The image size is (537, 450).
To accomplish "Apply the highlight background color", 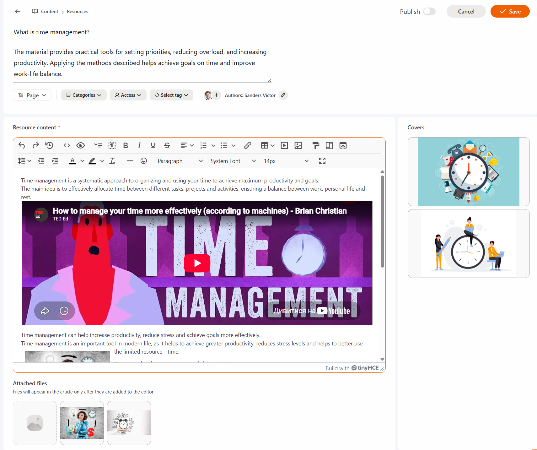I will pos(92,161).
